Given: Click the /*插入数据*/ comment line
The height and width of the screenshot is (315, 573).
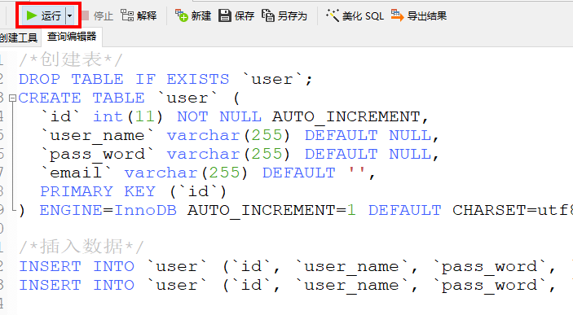Looking at the screenshot, I should point(82,247).
